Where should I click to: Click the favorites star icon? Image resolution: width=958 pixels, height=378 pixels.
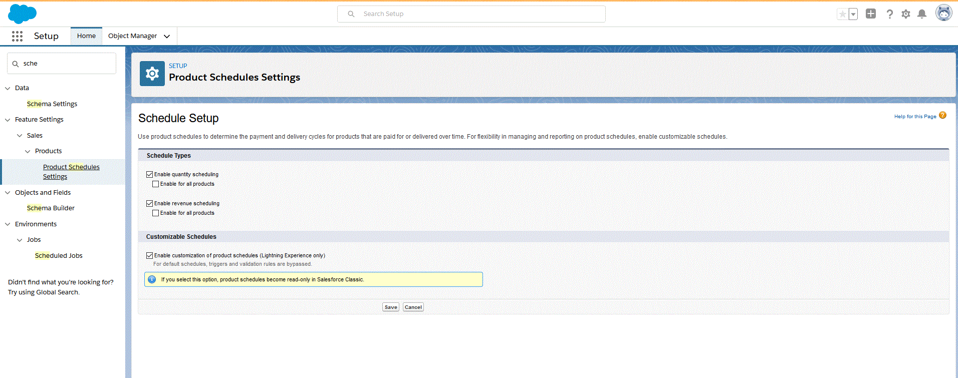pos(843,14)
